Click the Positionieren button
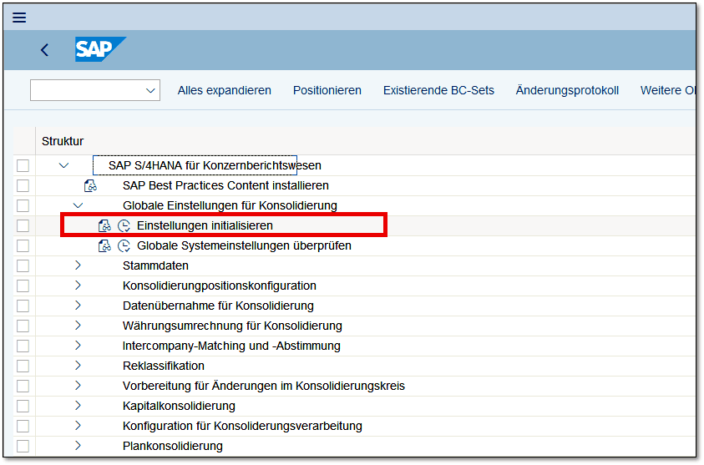Screen dimensions: 704x465 pyautogui.click(x=327, y=90)
